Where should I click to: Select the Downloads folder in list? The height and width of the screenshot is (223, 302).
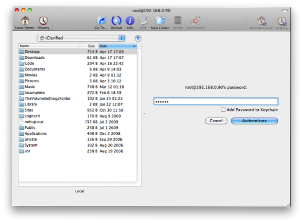tap(35, 57)
